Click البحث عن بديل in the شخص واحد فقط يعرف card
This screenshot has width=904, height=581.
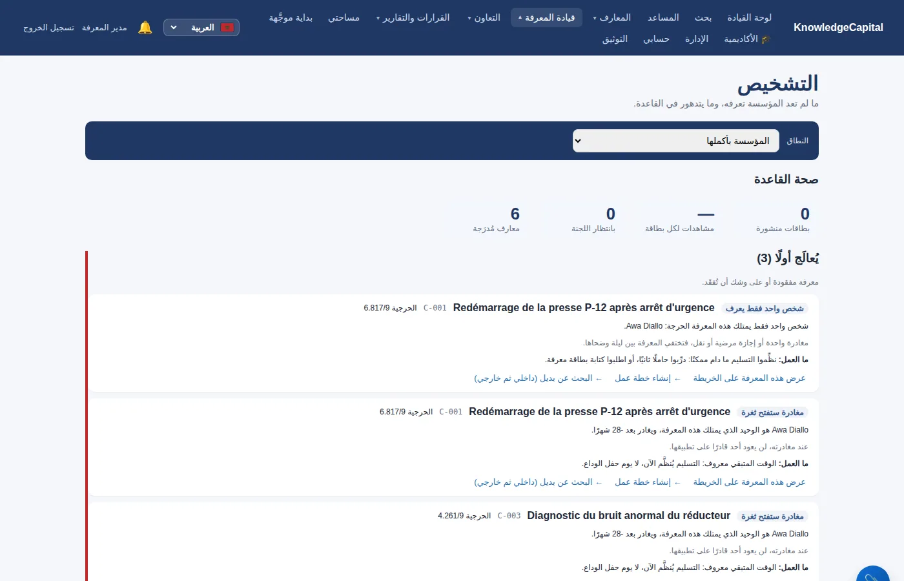538,378
